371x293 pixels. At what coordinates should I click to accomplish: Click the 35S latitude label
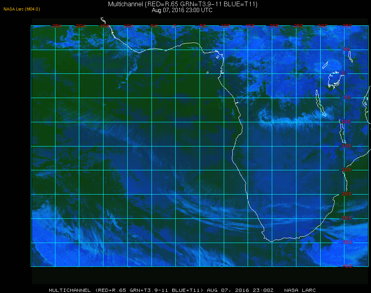pos(347,242)
